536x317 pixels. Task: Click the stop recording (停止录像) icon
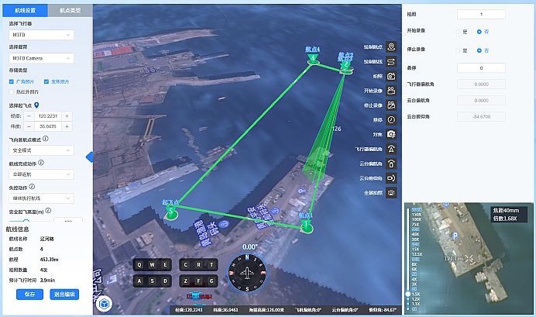coord(391,105)
